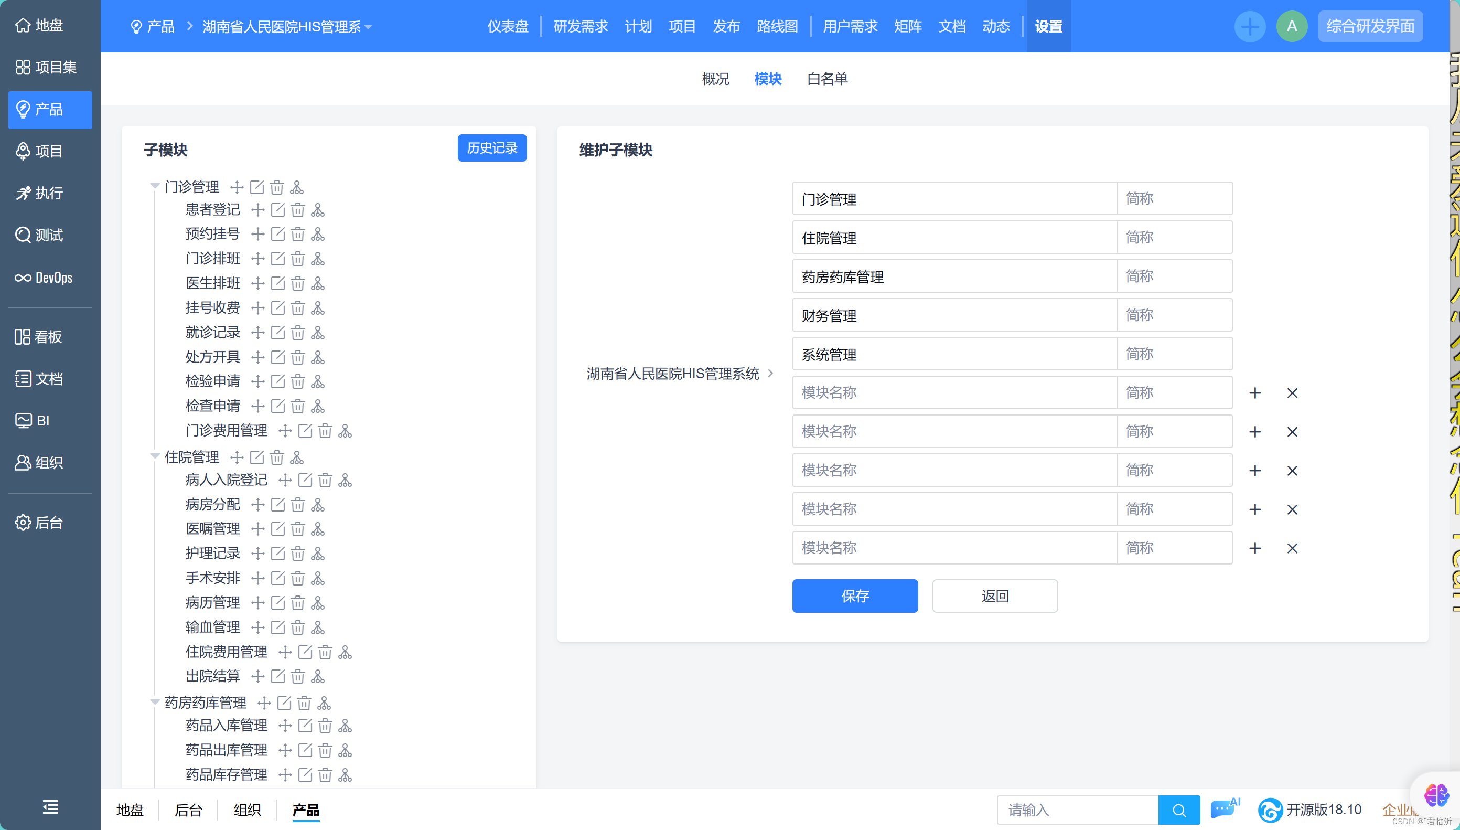Click the delete icon for 患者登记

(297, 210)
